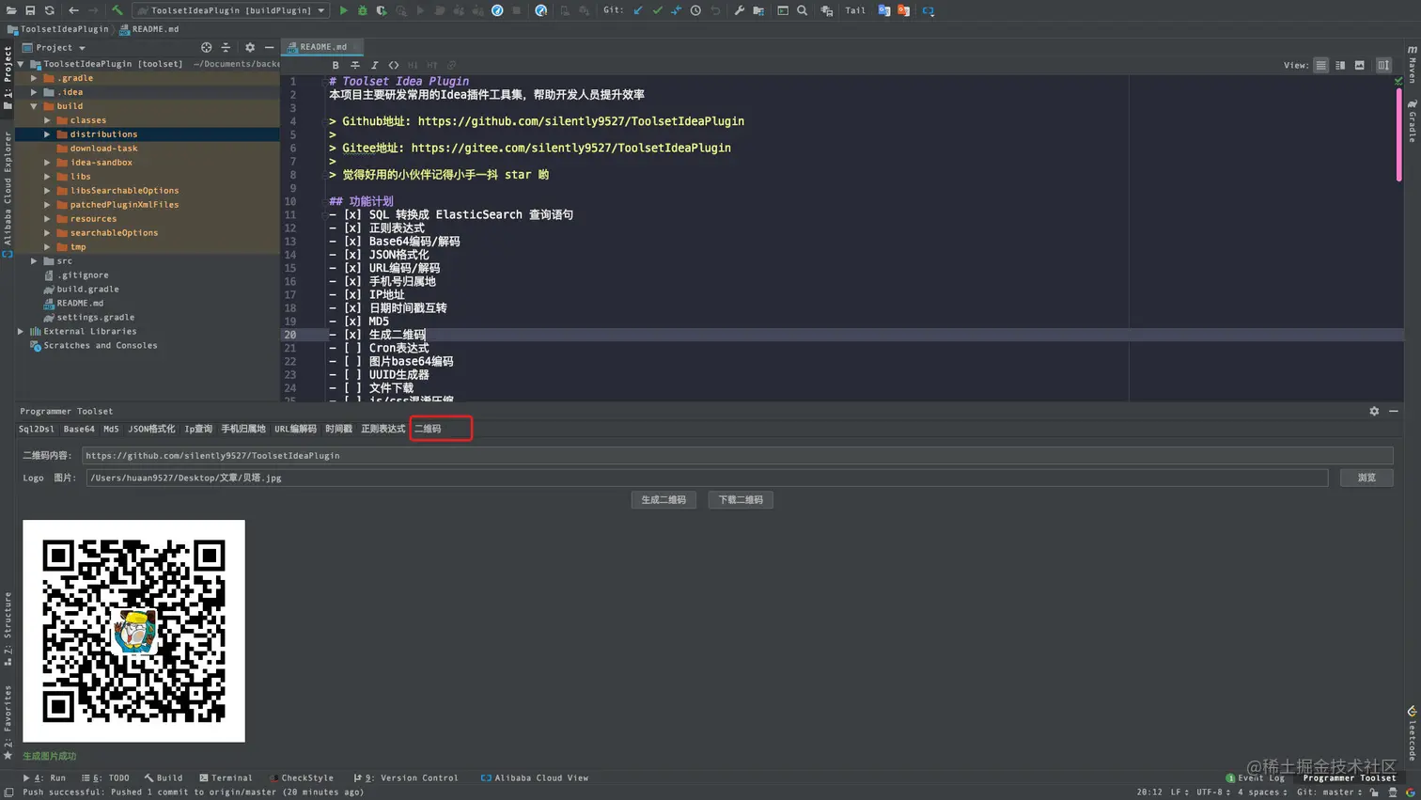This screenshot has height=800, width=1421.
Task: Open the run configuration dropdown buildPlugin
Action: (231, 10)
